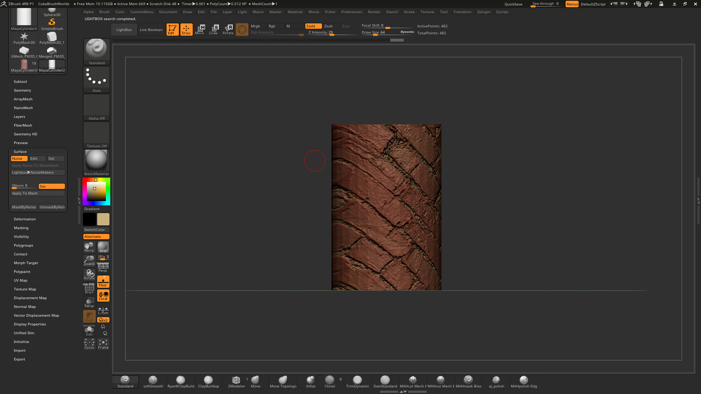Viewport: 701px width, 394px height.
Task: Pick the SimpleBrush tool
Action: [52, 24]
